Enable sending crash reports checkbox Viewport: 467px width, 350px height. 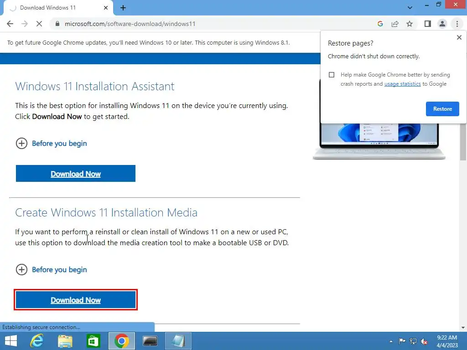point(332,75)
